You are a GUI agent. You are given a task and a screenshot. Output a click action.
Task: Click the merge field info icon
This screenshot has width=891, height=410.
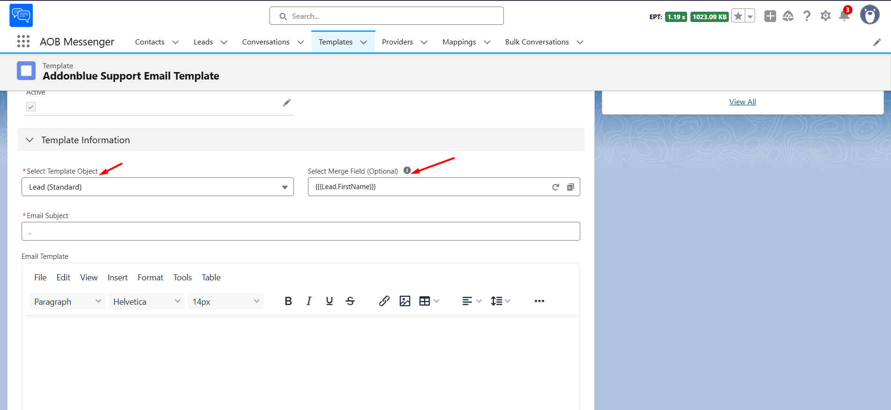407,170
